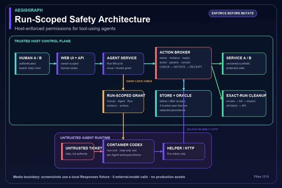Click the STORE + ORACLE heading
282x188 pixels.
click(175, 96)
